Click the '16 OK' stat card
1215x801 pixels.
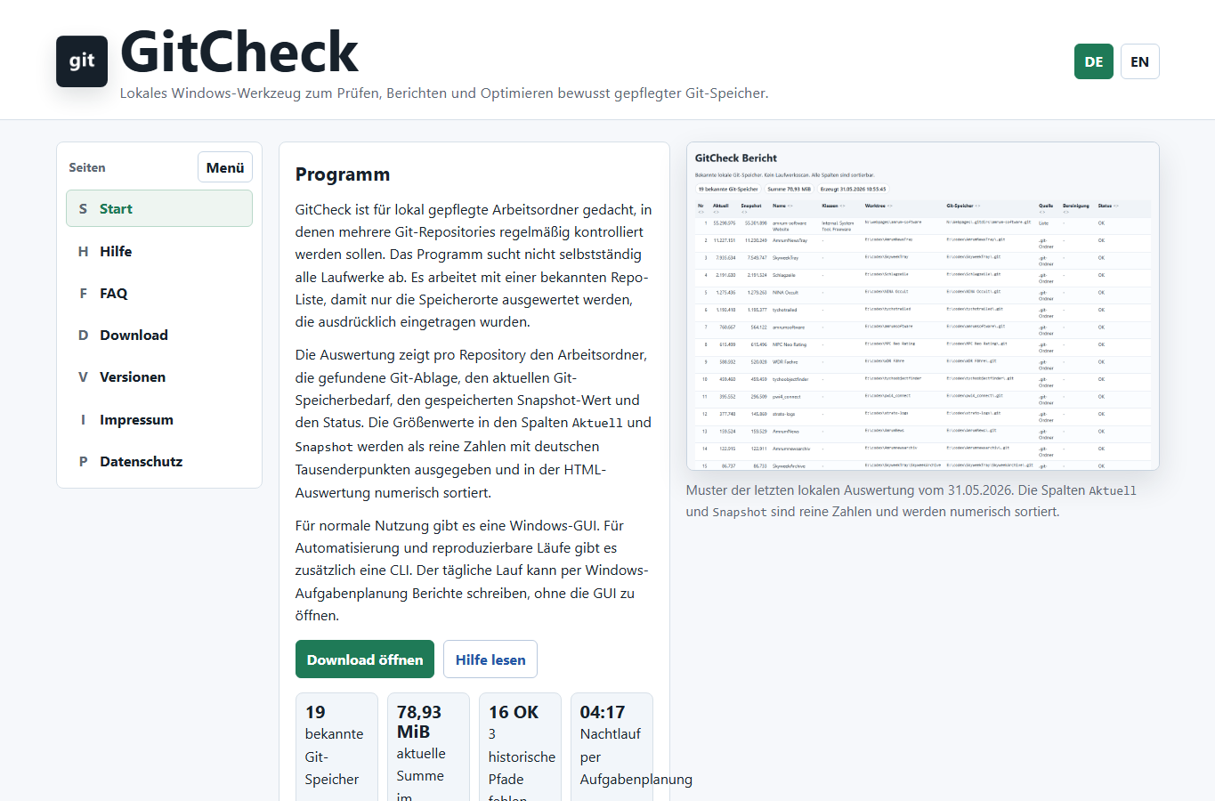pyautogui.click(x=520, y=747)
